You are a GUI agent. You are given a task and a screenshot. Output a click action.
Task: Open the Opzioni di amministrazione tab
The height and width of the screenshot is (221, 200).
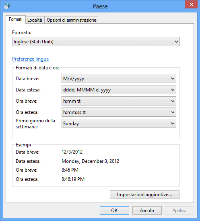[x=72, y=20]
